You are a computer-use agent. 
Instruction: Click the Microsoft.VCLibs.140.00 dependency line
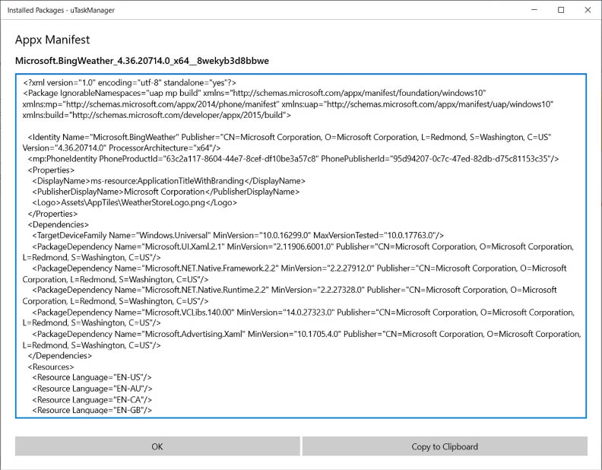tap(303, 312)
